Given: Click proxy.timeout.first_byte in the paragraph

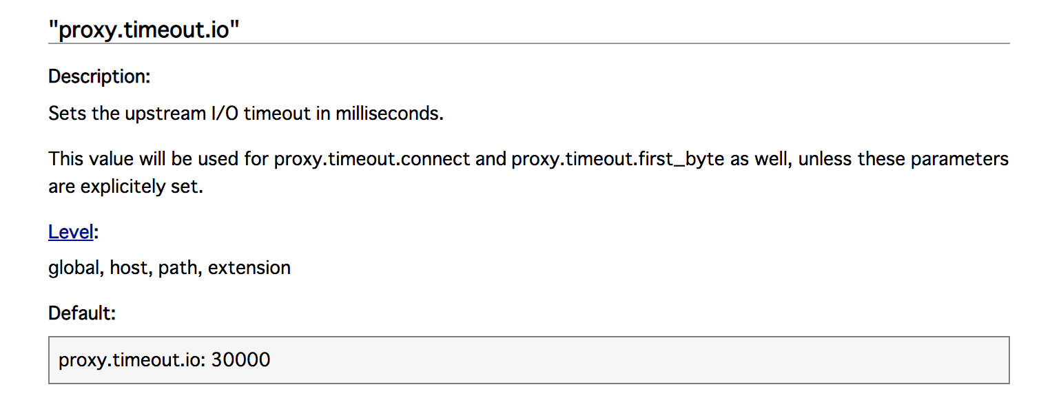Looking at the screenshot, I should (x=617, y=159).
